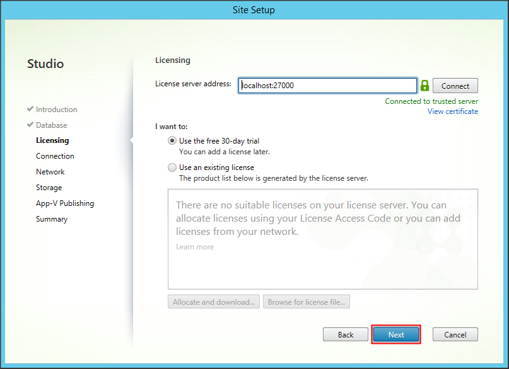Open the Network step
Screen dimensions: 509x369
50,172
